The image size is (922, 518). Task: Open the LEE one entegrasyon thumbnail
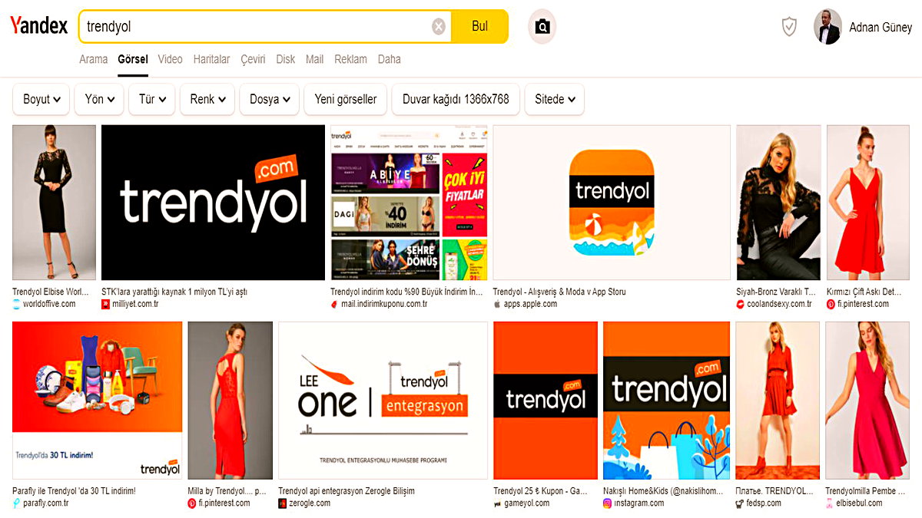pyautogui.click(x=383, y=401)
